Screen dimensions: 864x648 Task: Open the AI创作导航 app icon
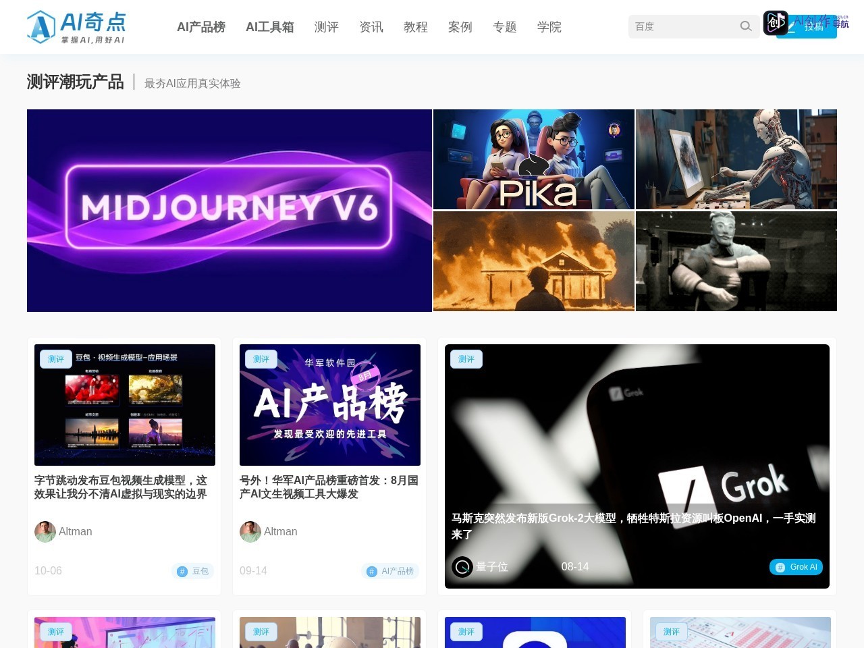coord(776,23)
